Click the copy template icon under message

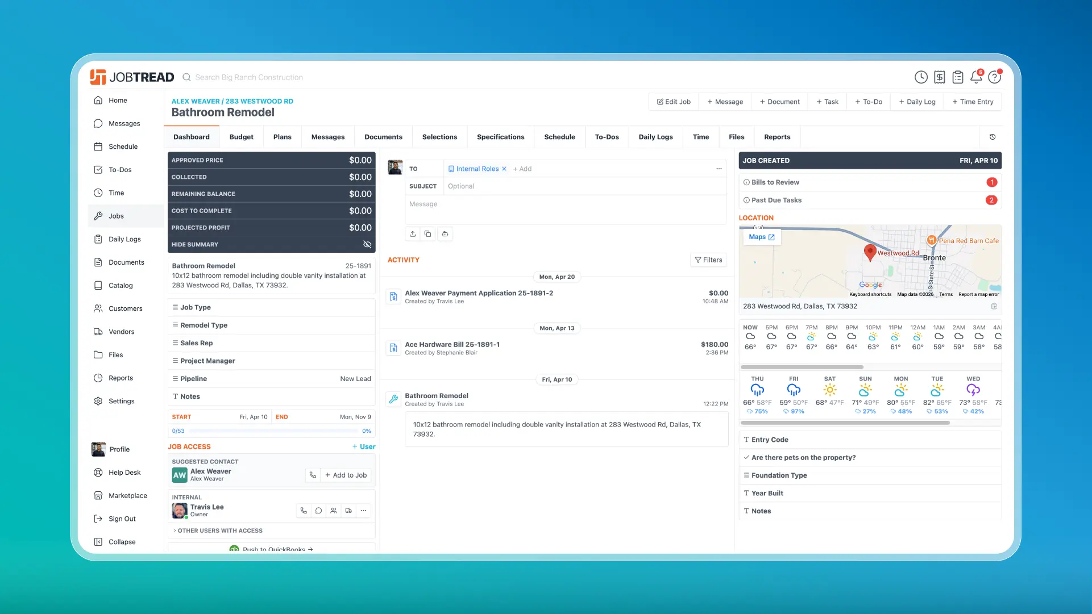tap(428, 234)
